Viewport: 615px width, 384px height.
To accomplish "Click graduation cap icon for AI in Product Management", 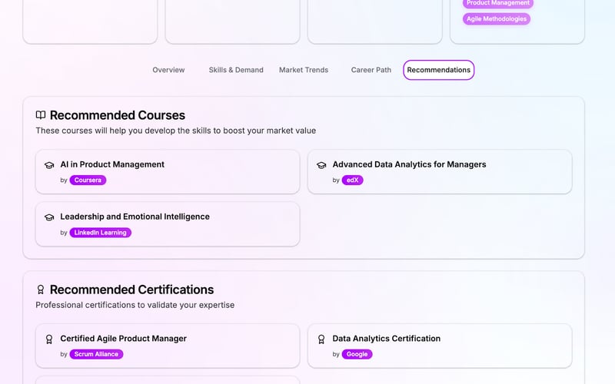I will 49,165.
